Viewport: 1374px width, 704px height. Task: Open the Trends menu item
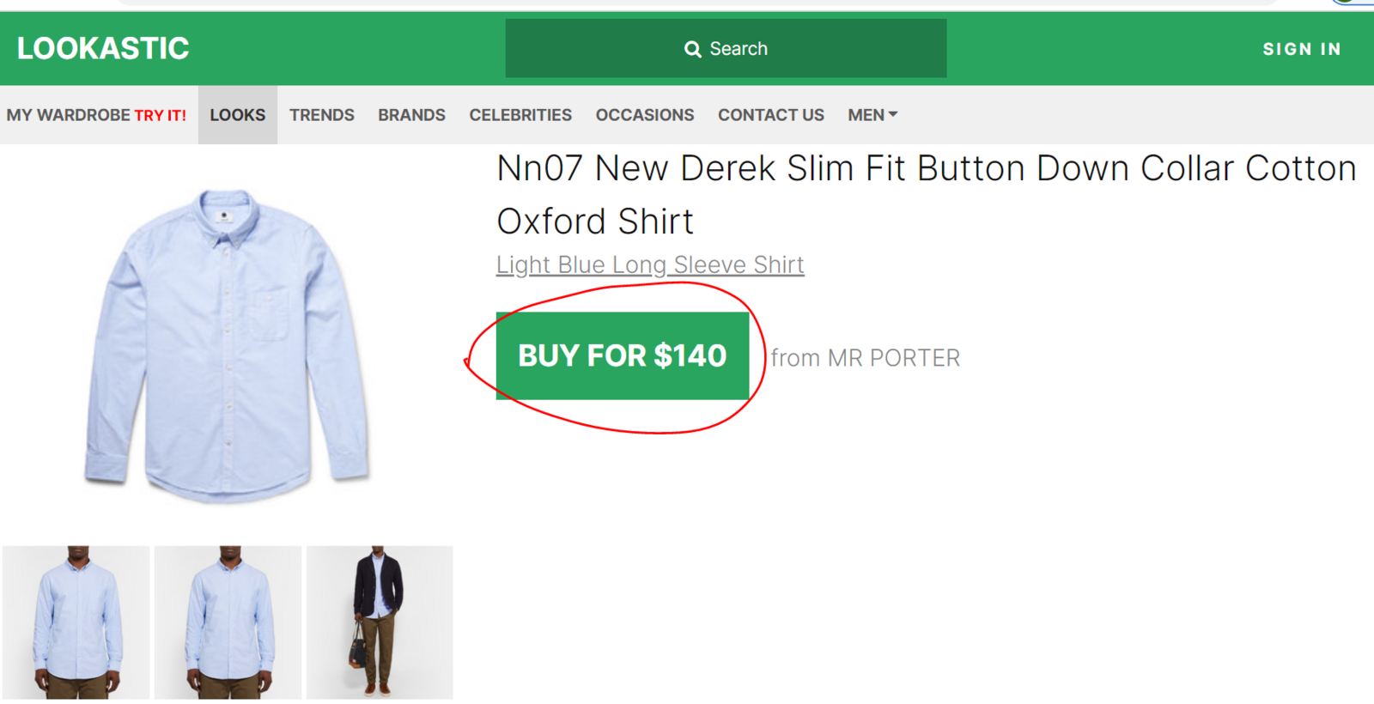point(322,115)
